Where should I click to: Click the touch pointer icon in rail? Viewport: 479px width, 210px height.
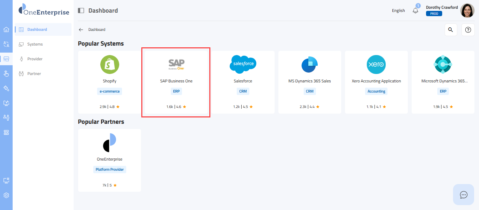click(x=6, y=74)
